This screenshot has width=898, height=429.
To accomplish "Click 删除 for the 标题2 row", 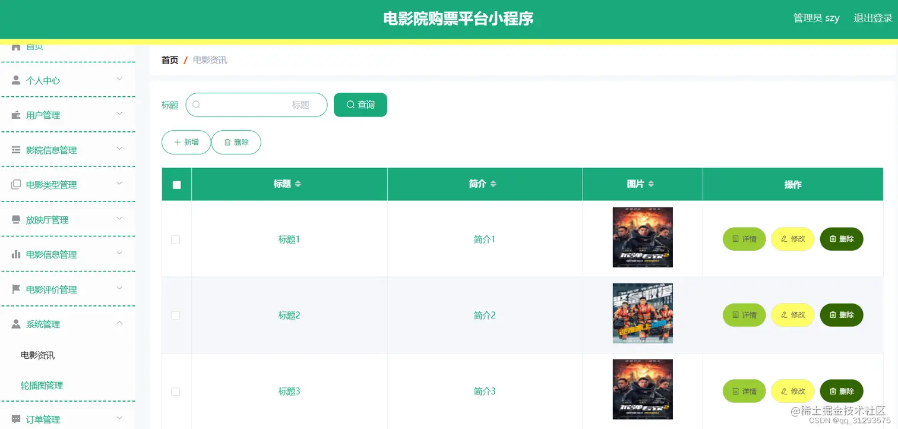I will click(x=842, y=315).
